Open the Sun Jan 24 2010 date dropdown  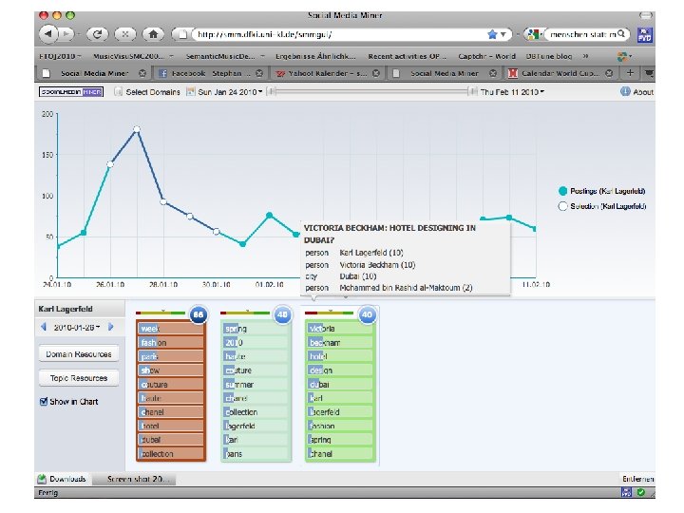[230, 91]
